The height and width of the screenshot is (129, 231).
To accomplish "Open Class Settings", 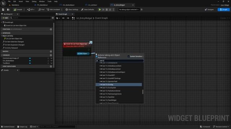I will click(72, 10).
